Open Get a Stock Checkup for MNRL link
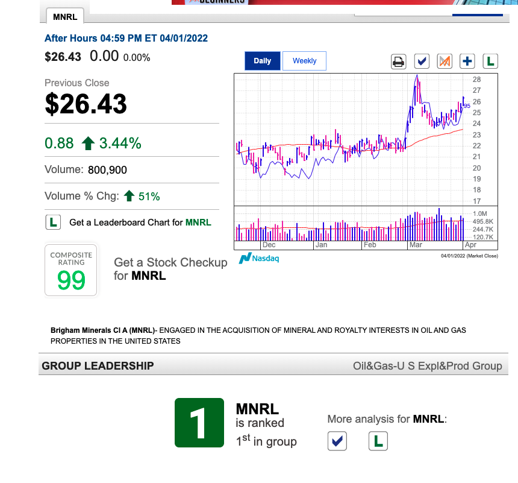This screenshot has width=518, height=483. [170, 269]
